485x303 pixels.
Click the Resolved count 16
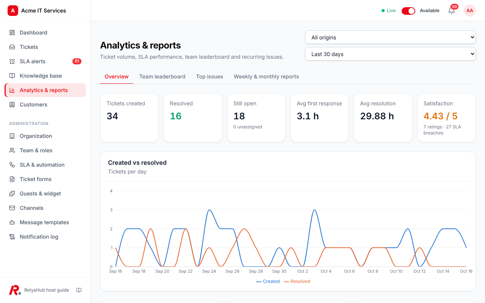pos(176,116)
